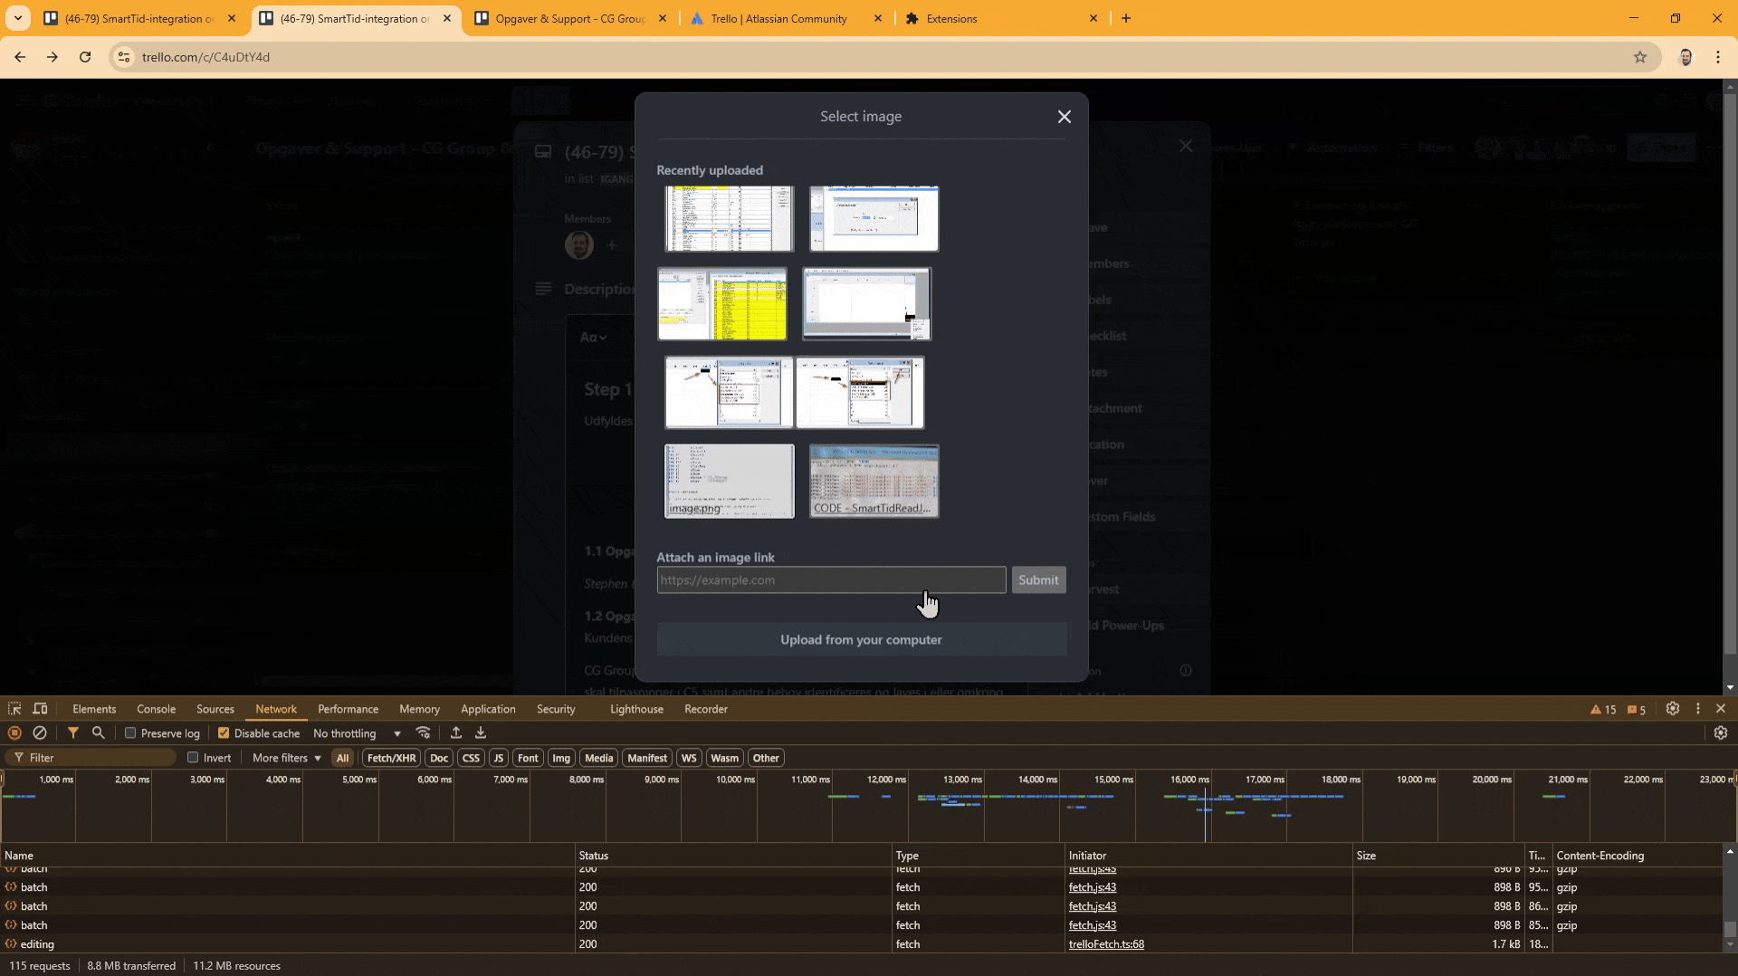Screen dimensions: 1738x976
Task: Open the Network panel settings gear
Action: point(1721,733)
